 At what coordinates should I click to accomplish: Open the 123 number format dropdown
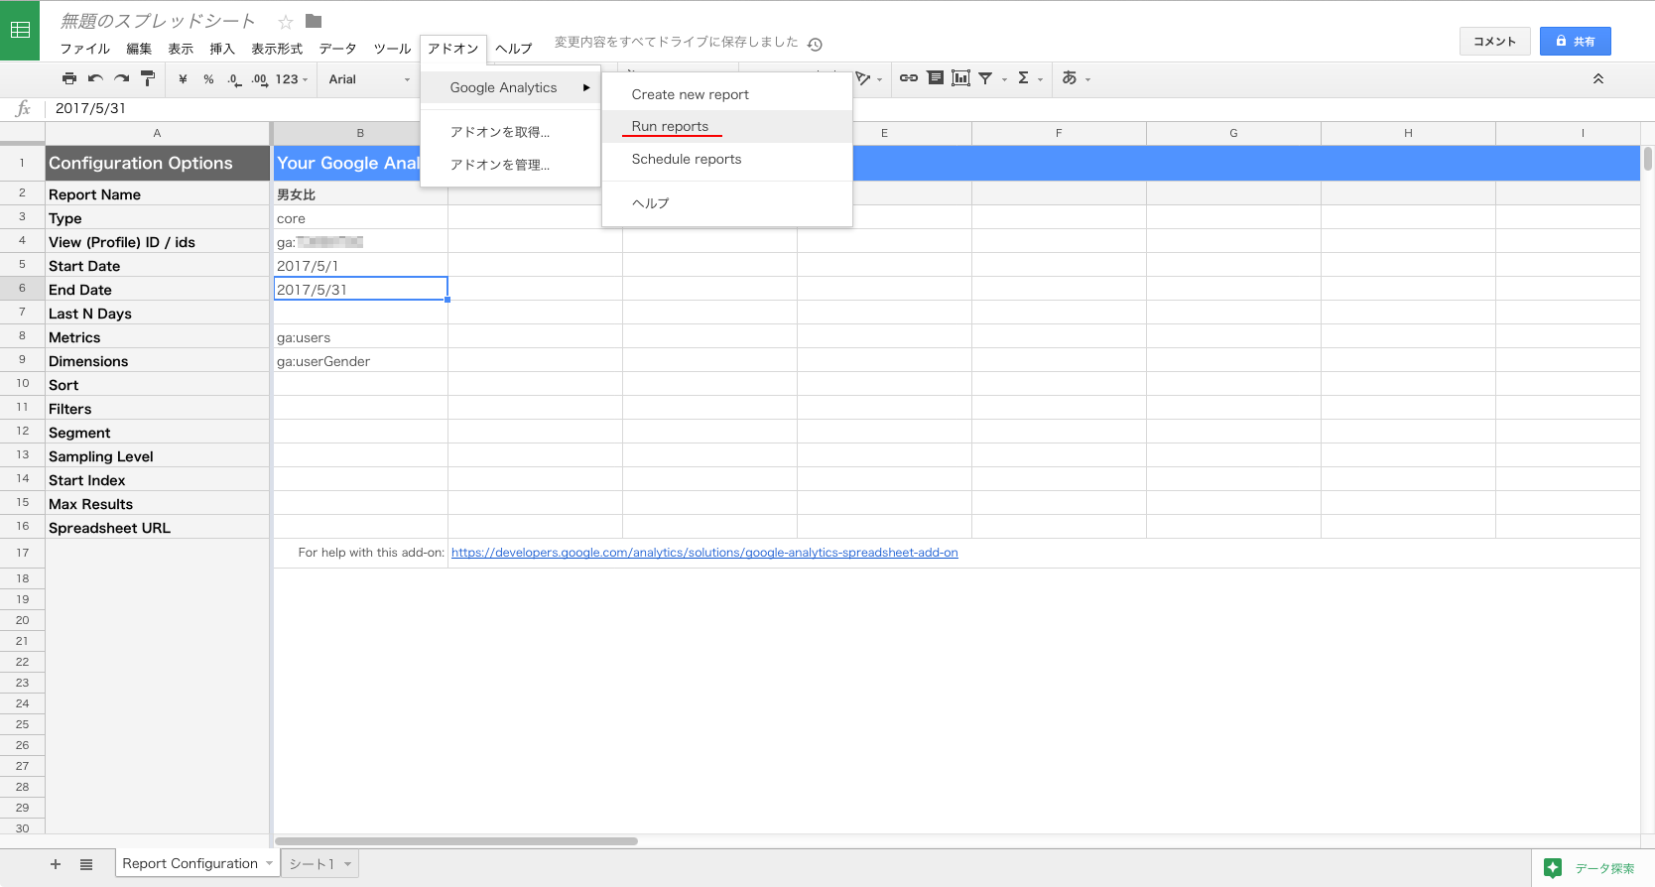tap(292, 79)
